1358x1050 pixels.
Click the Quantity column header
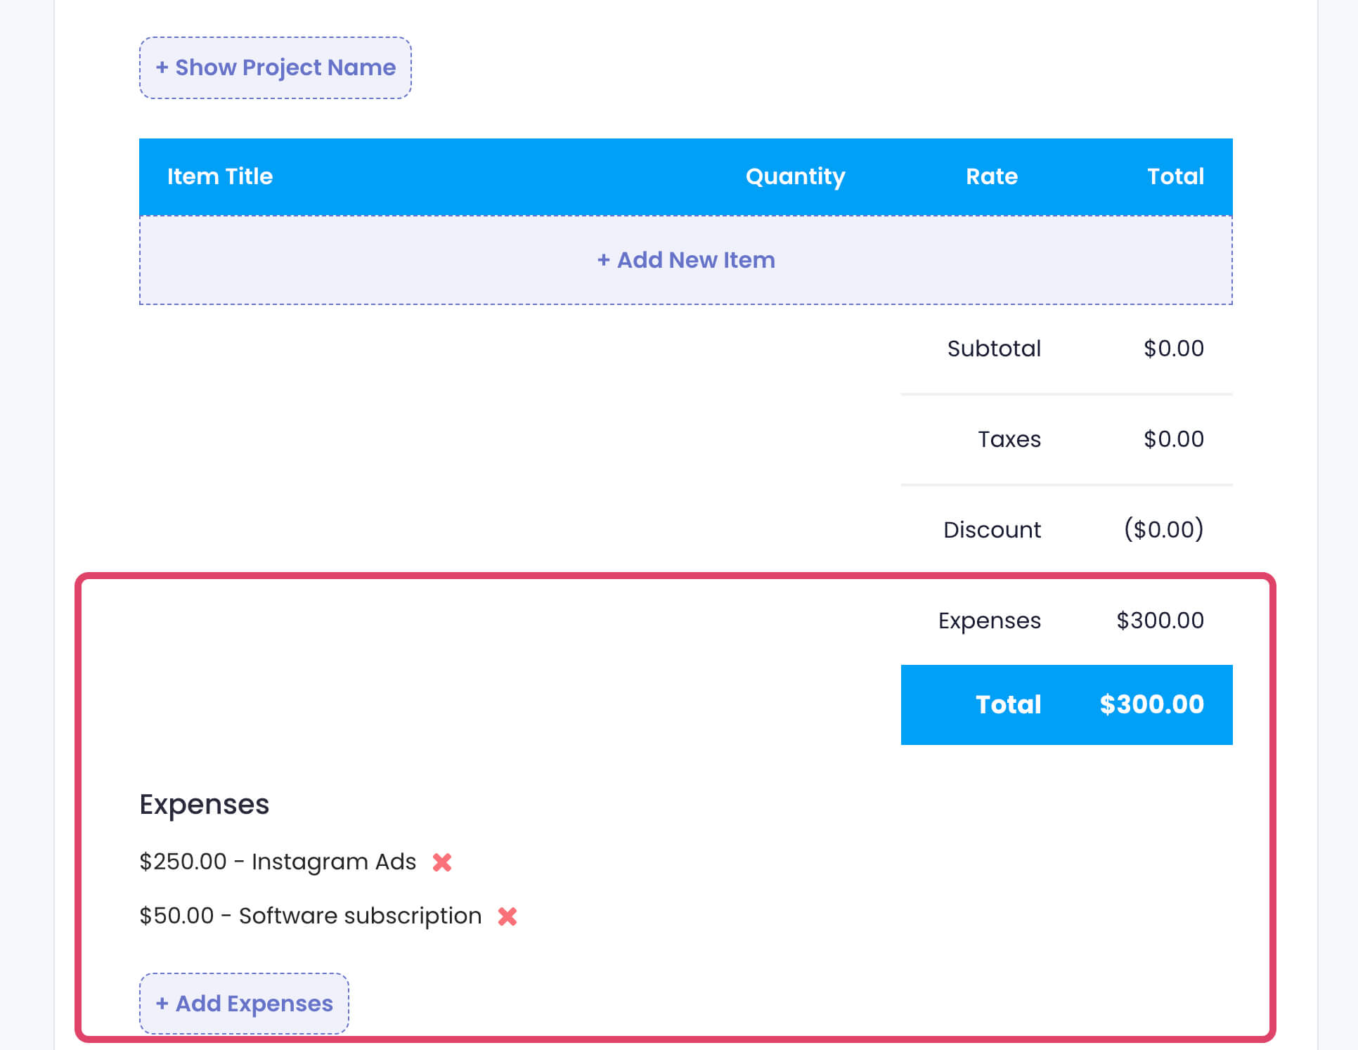point(795,176)
